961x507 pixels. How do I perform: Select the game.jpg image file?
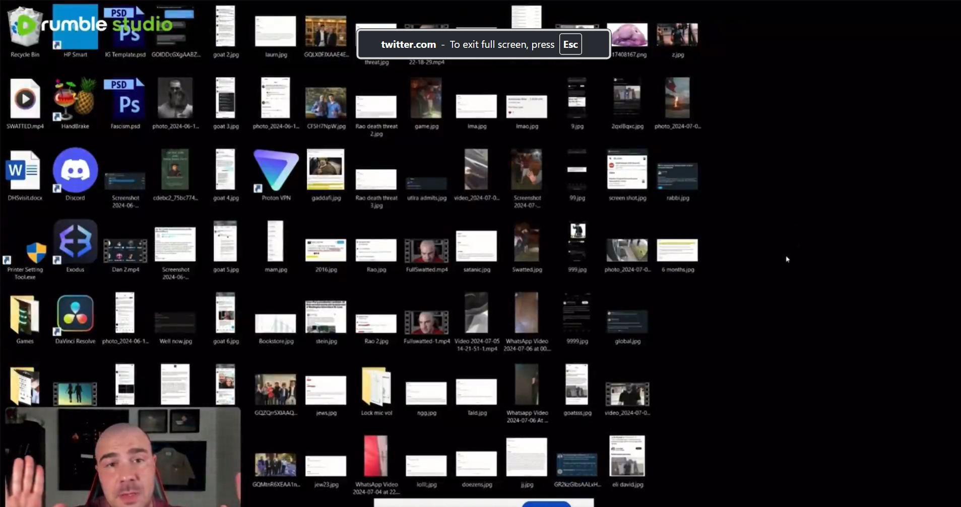[x=426, y=103]
